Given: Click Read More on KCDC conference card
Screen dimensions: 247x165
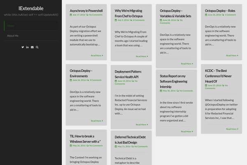Looking at the screenshot, I should 232,129.
